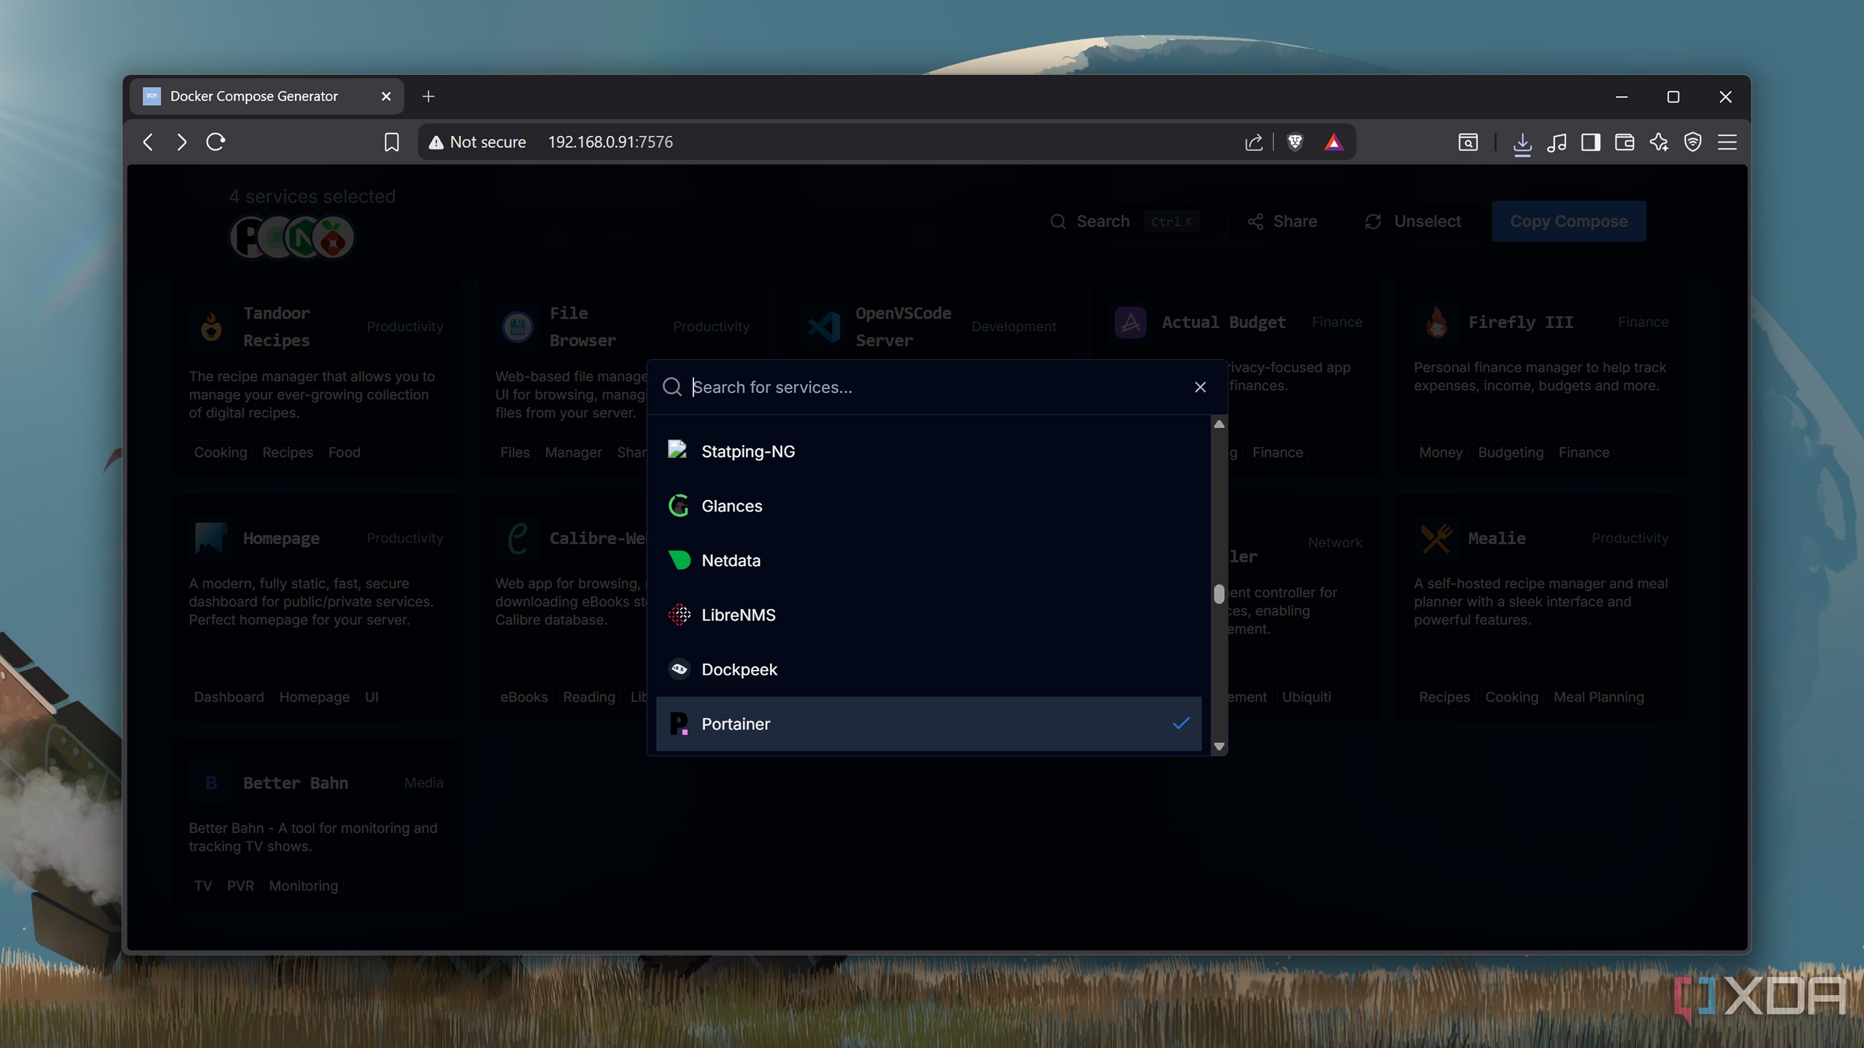Select Statping-NG from the list
Image resolution: width=1864 pixels, height=1048 pixels.
tap(929, 451)
